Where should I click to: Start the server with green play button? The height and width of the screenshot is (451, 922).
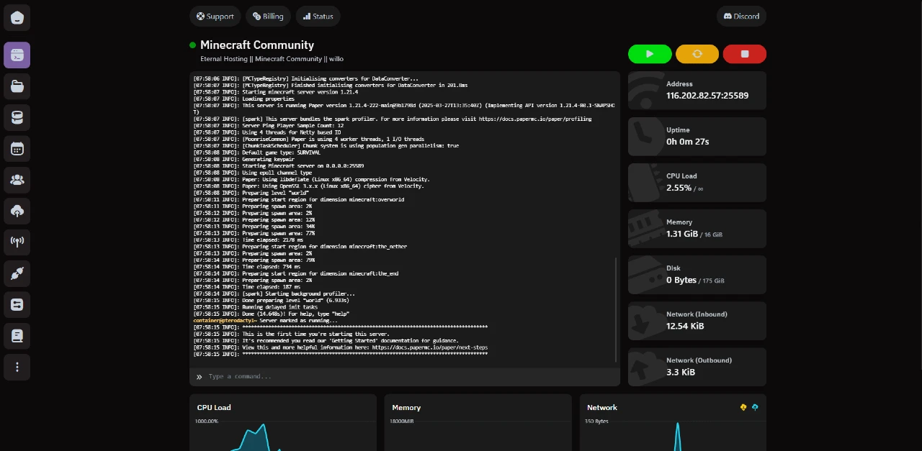pyautogui.click(x=650, y=54)
